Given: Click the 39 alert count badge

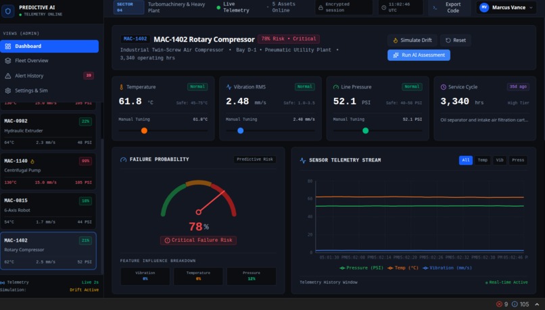Looking at the screenshot, I should click(x=89, y=76).
